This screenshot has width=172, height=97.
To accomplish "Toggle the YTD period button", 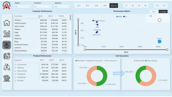I will pyautogui.click(x=157, y=6).
